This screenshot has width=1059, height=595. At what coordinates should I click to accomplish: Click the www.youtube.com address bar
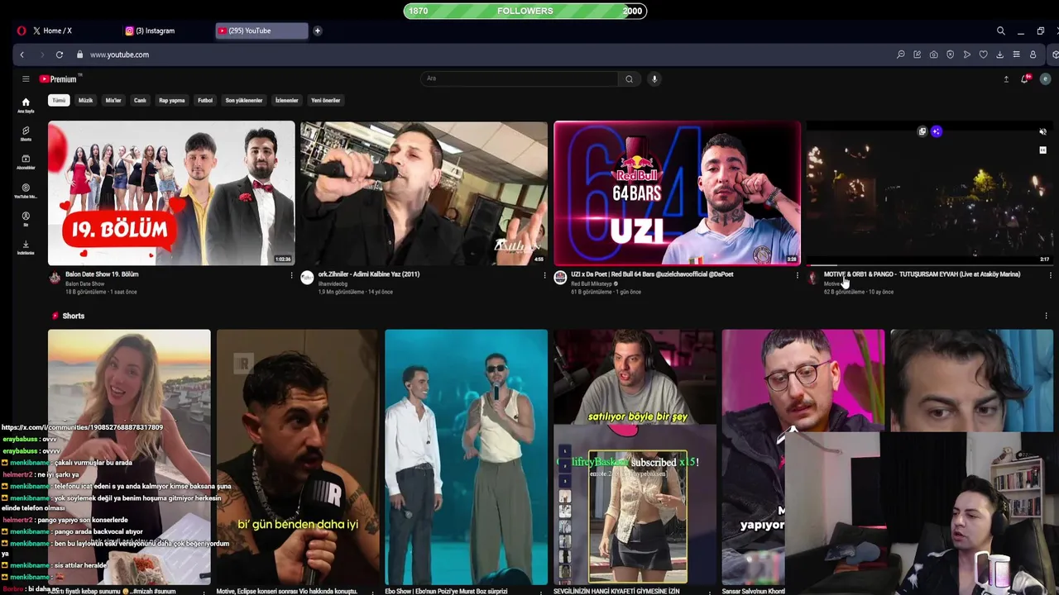point(119,55)
